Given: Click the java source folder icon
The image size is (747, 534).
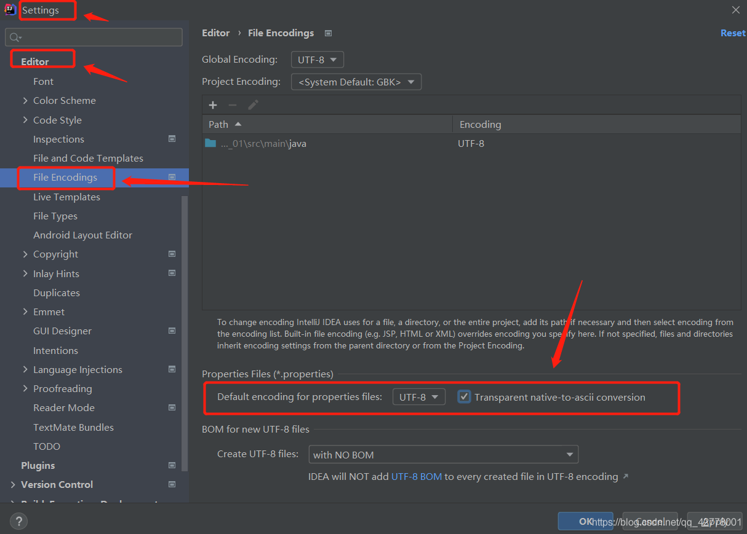Looking at the screenshot, I should 210,143.
